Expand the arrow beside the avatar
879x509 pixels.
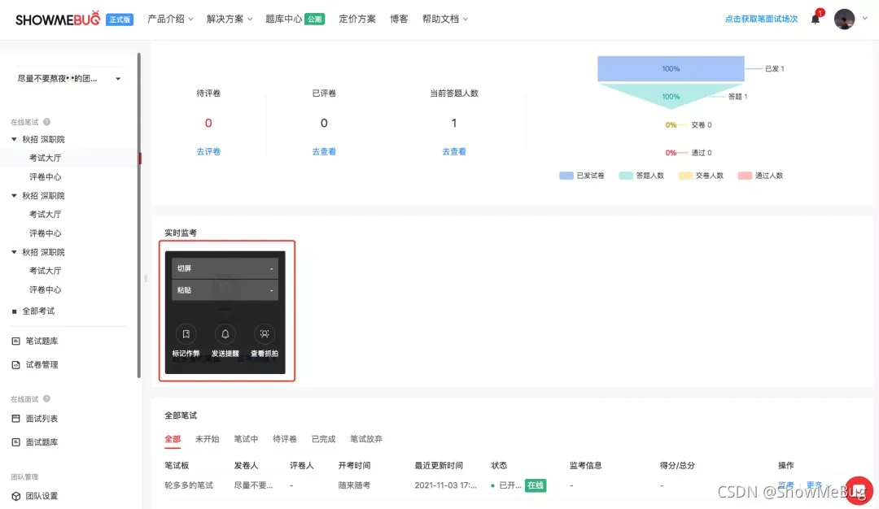[865, 19]
